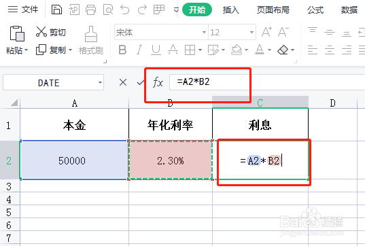The height and width of the screenshot is (246, 365).
Task: Open the name box dropdown arrow
Action: pos(100,82)
